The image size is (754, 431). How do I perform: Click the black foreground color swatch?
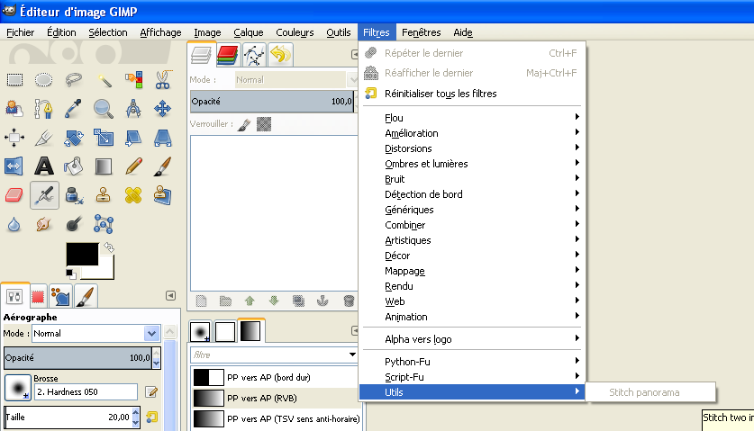click(x=82, y=254)
